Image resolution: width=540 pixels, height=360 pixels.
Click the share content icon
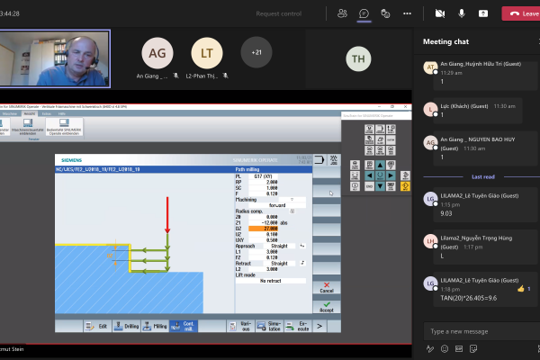(483, 13)
